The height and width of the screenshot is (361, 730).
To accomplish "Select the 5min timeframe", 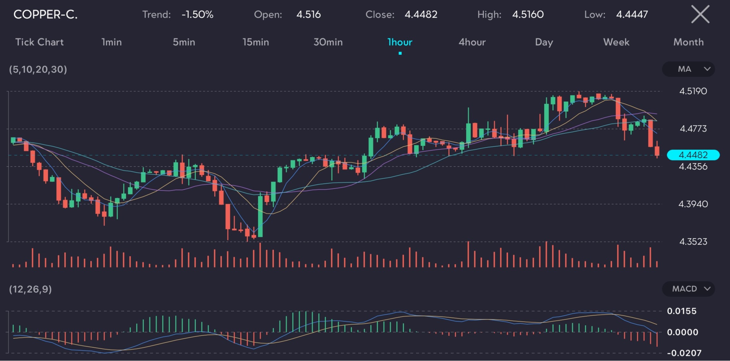I will [x=184, y=42].
